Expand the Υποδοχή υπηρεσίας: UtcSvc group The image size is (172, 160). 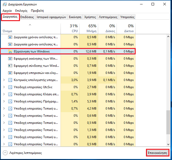tap(4, 87)
